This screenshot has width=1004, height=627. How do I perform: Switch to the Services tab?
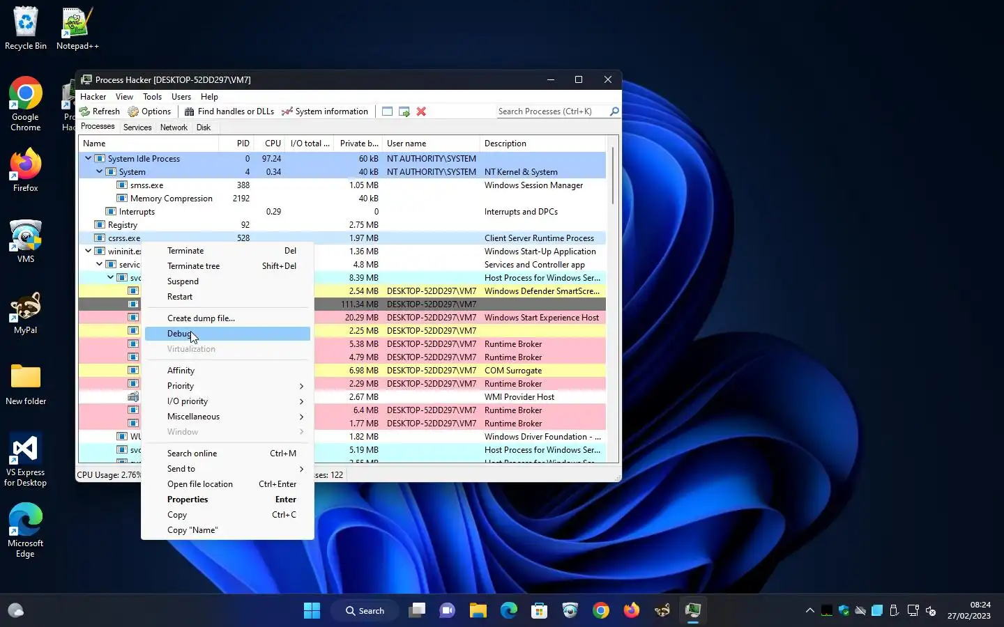tap(137, 127)
